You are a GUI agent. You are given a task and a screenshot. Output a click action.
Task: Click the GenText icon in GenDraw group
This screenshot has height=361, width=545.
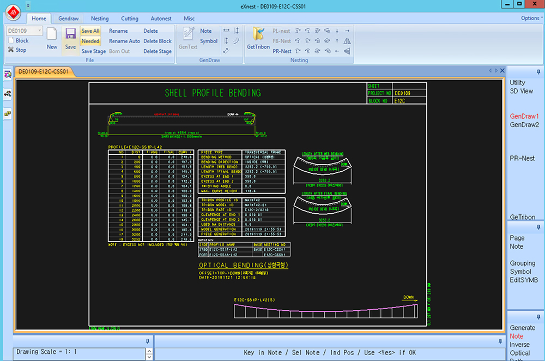[x=187, y=34]
